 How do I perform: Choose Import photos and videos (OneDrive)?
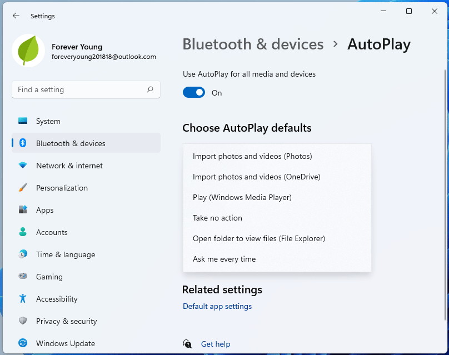coord(256,177)
